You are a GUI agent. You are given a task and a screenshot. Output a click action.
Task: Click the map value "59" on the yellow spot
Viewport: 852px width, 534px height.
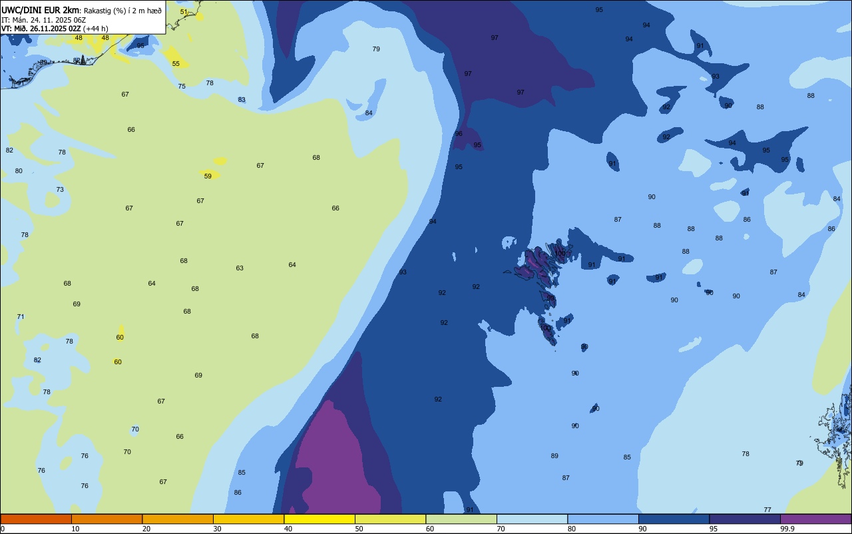tap(208, 176)
